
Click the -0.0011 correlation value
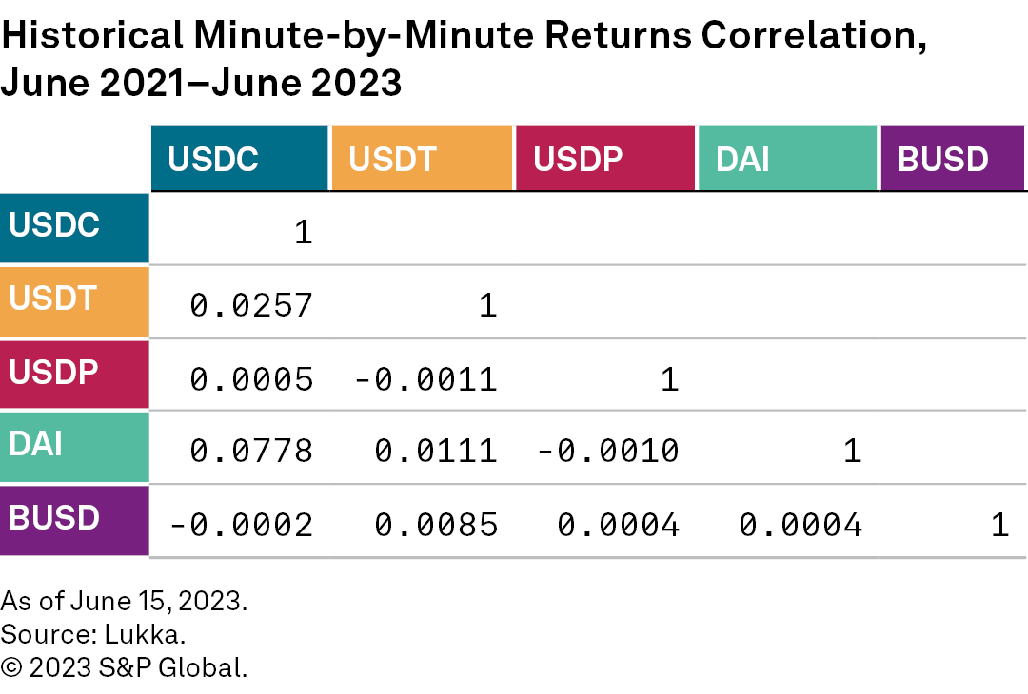tap(425, 379)
